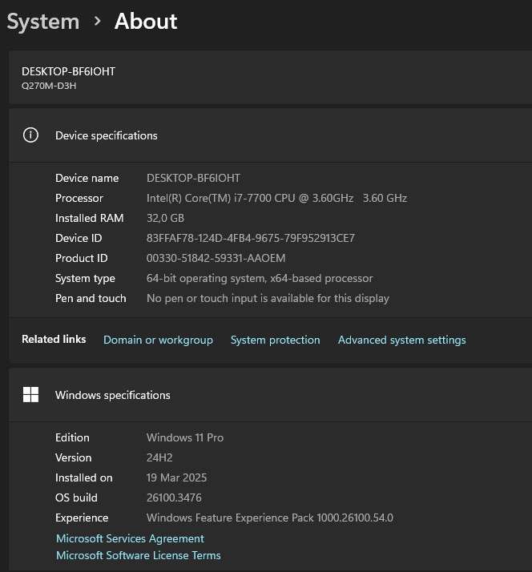532x572 pixels.
Task: Click the Windows logo icon beside Windows specifications
Action: (x=30, y=395)
